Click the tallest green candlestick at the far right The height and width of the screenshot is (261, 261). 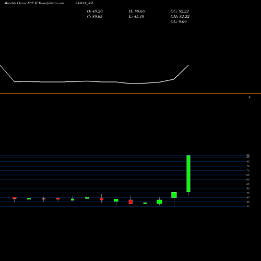coord(188,173)
